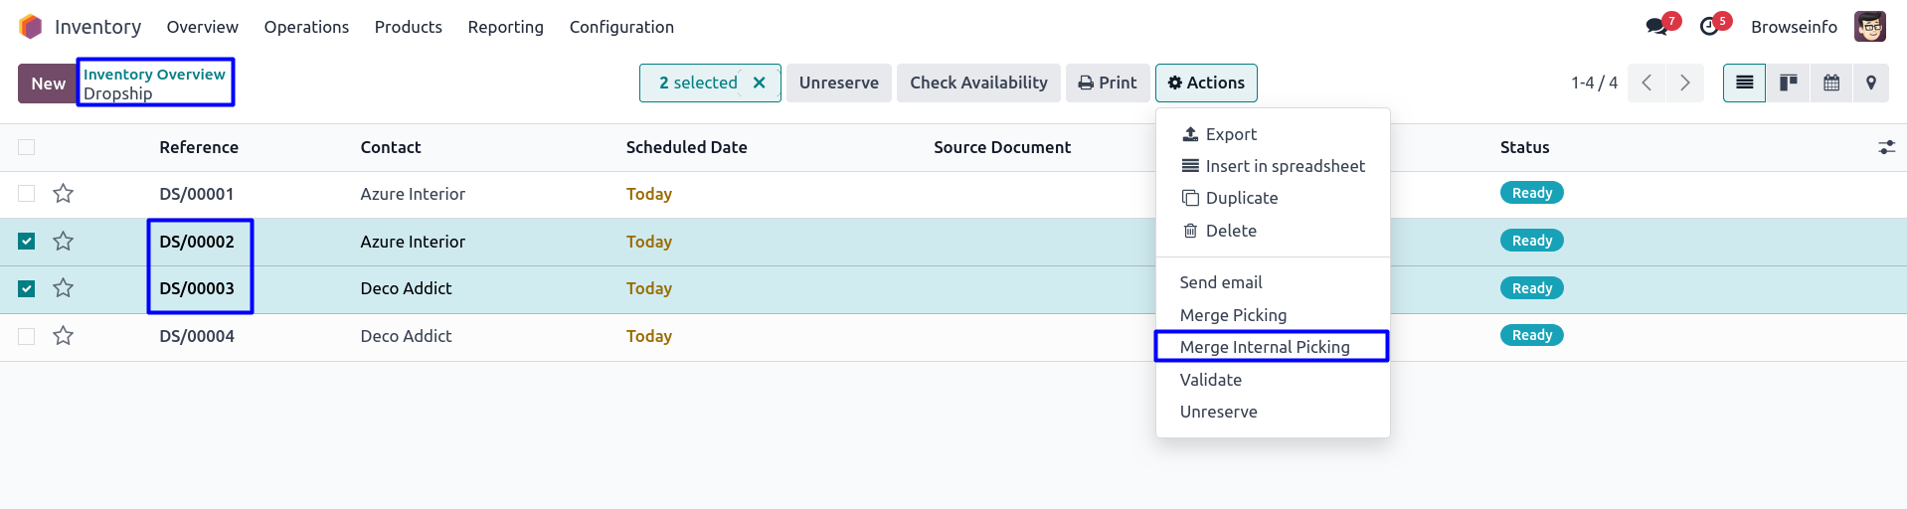Open the Actions dropdown

pos(1206,83)
